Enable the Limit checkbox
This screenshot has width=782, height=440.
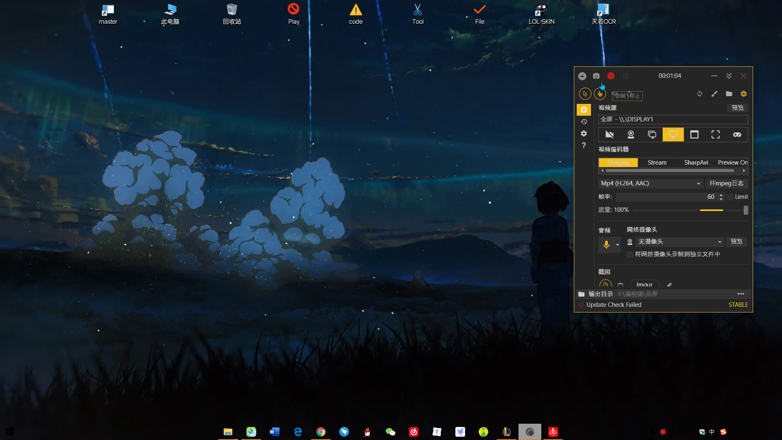pyautogui.click(x=730, y=197)
